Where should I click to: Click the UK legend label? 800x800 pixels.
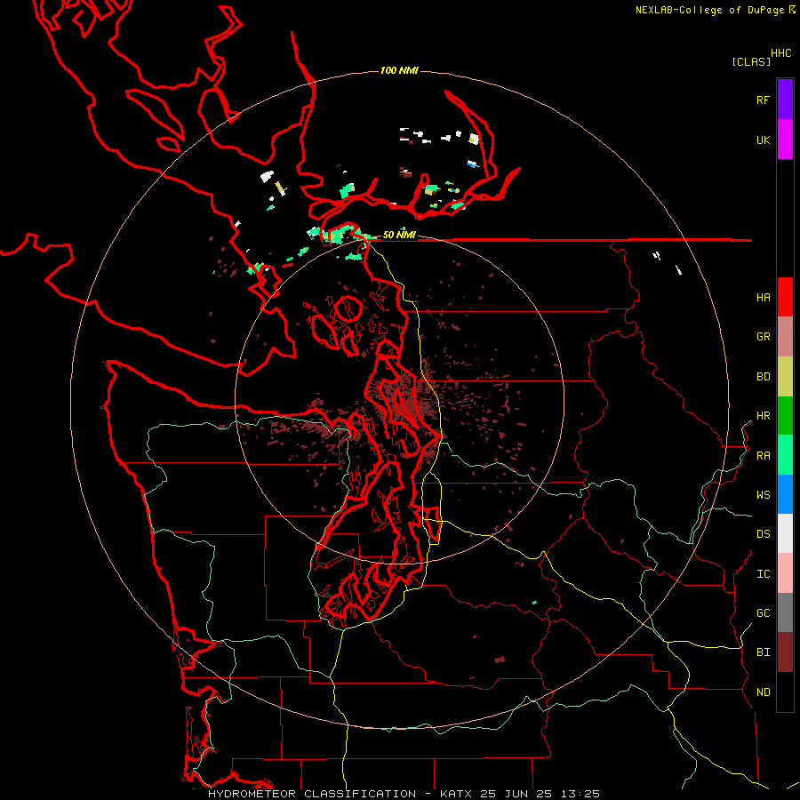coord(764,140)
